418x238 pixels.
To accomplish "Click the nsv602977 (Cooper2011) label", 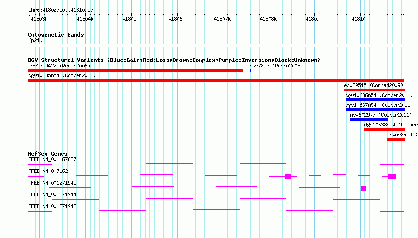I will (381, 115).
